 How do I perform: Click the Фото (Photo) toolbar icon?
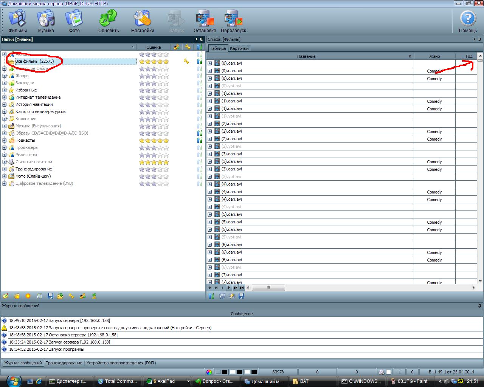[x=74, y=21]
